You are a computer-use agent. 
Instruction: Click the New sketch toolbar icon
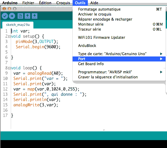[x=20, y=16]
